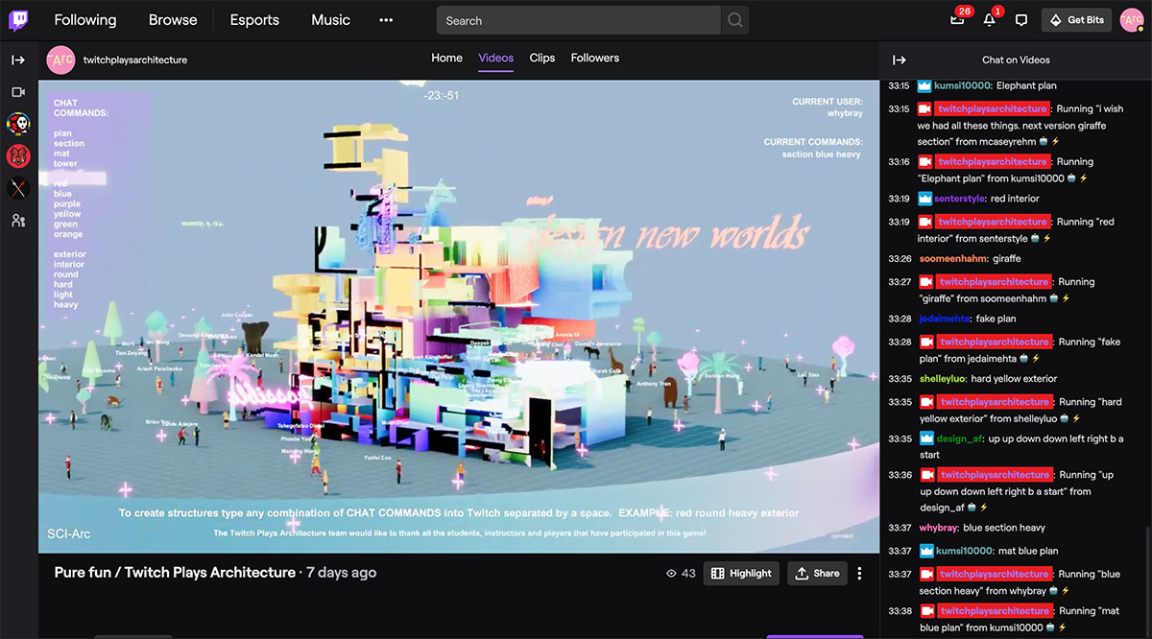Click kumsi10000 on the "Elephant plan" message
Image resolution: width=1152 pixels, height=639 pixels.
(963, 85)
